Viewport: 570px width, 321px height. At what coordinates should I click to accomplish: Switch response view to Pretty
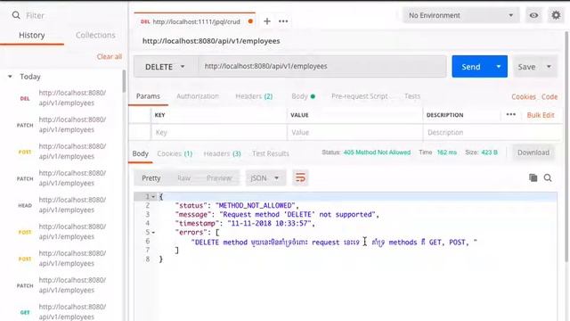151,178
